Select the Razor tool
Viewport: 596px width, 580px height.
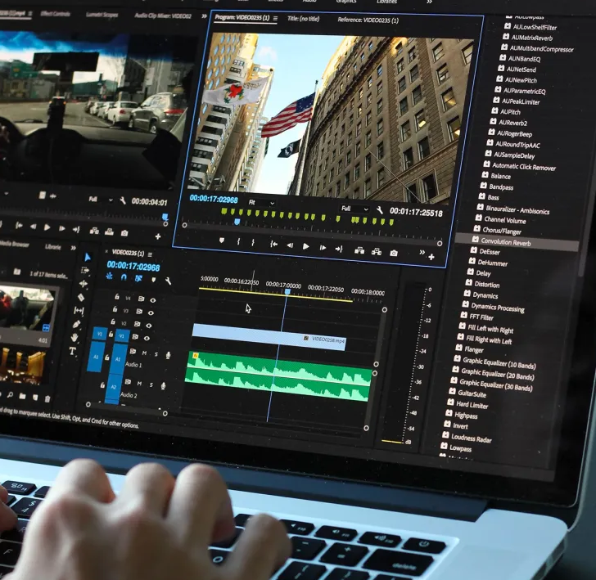click(x=80, y=297)
